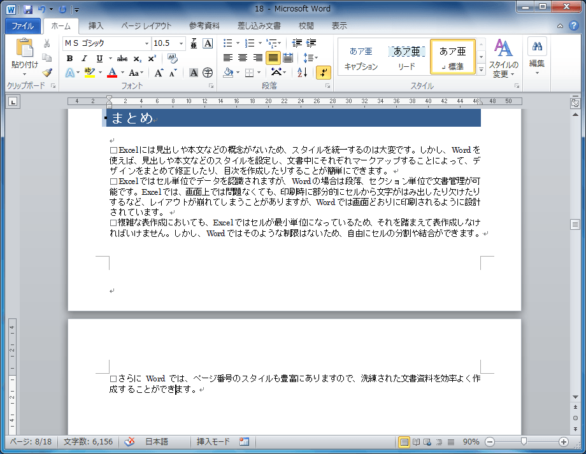Switch to 参考資料 (References) tab
The height and width of the screenshot is (454, 586).
click(204, 25)
